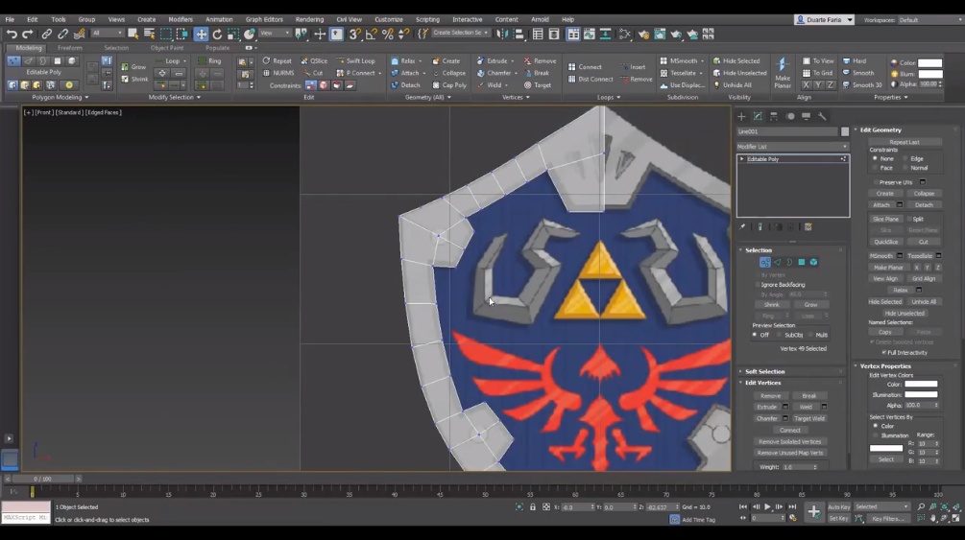Screen dimensions: 965x540
Task: Collapse the Edit Vertices rollout
Action: (763, 383)
